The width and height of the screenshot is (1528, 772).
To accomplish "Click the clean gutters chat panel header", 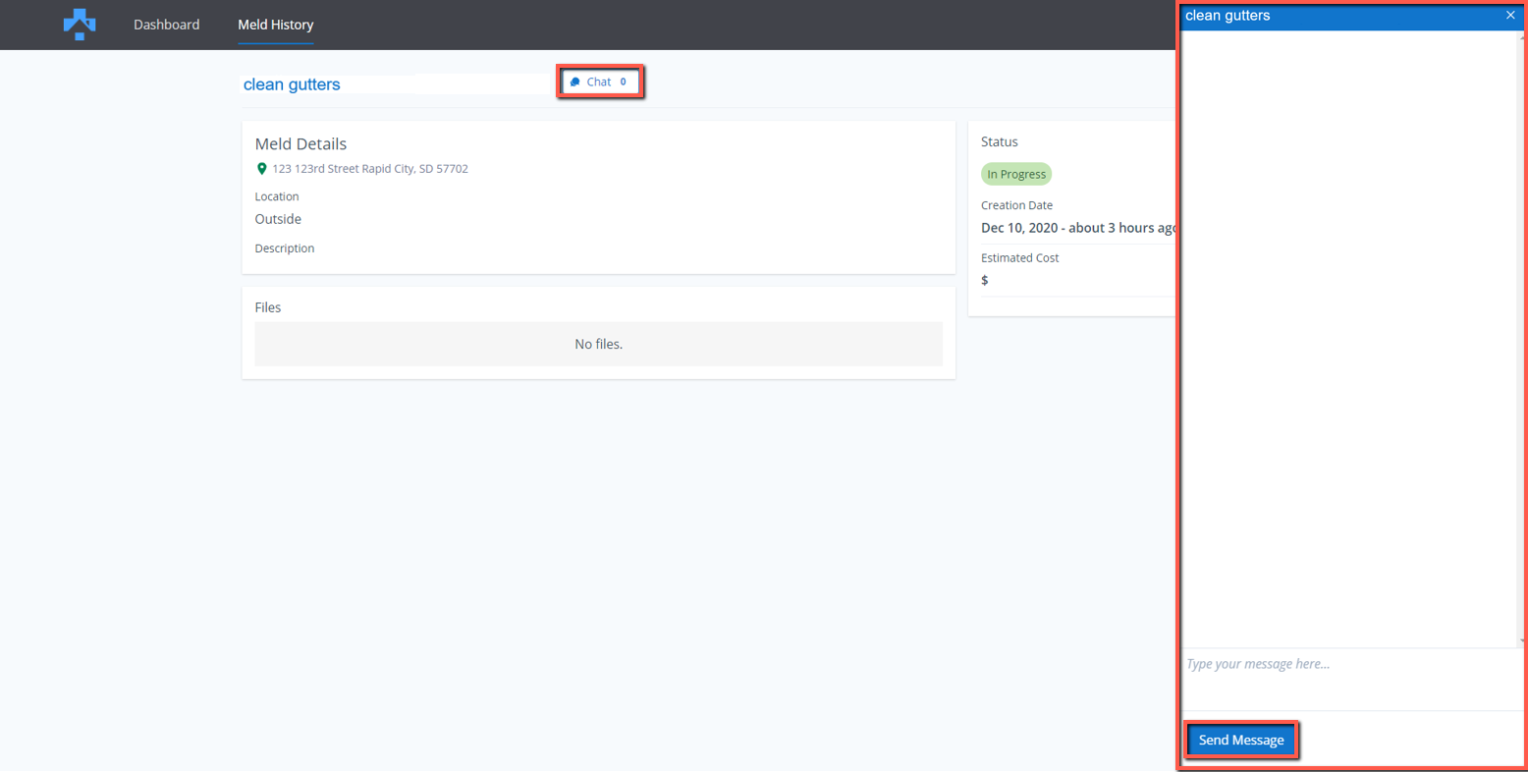I will [1336, 16].
